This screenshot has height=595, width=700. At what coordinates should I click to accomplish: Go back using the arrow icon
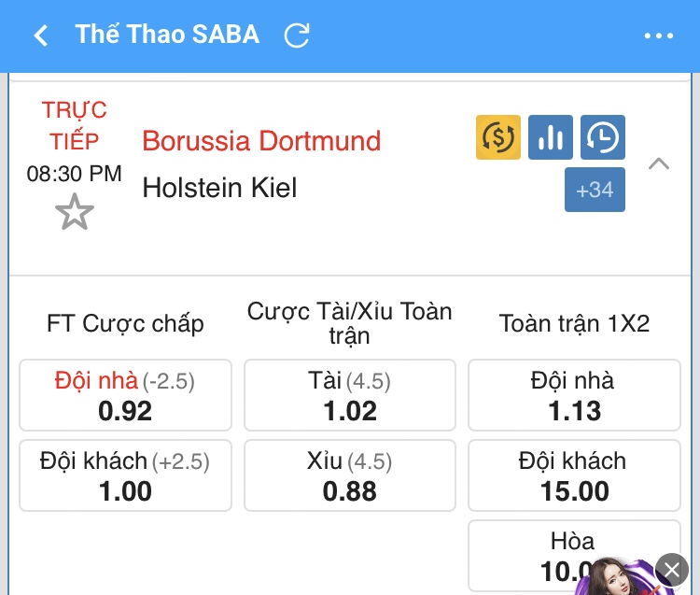click(x=41, y=35)
